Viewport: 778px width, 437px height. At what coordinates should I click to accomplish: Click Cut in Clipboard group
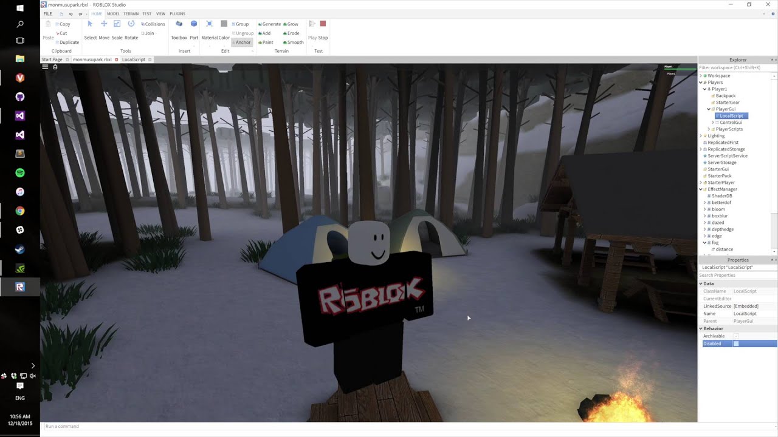pos(61,33)
